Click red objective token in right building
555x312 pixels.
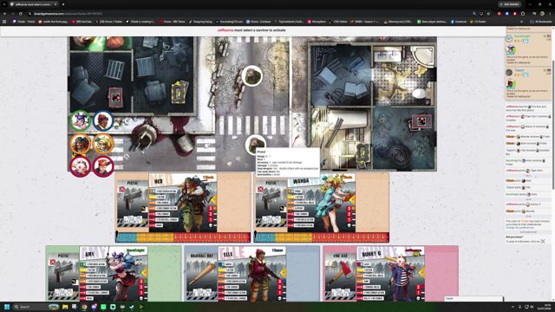[x=421, y=121]
